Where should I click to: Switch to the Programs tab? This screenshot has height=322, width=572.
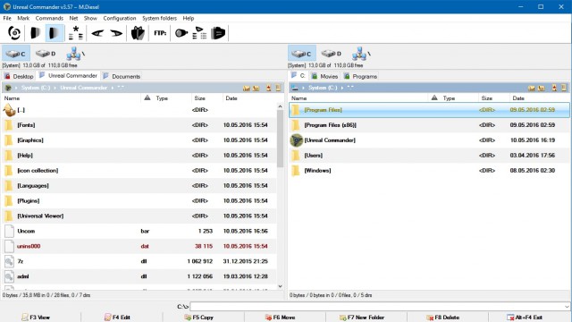pyautogui.click(x=360, y=76)
